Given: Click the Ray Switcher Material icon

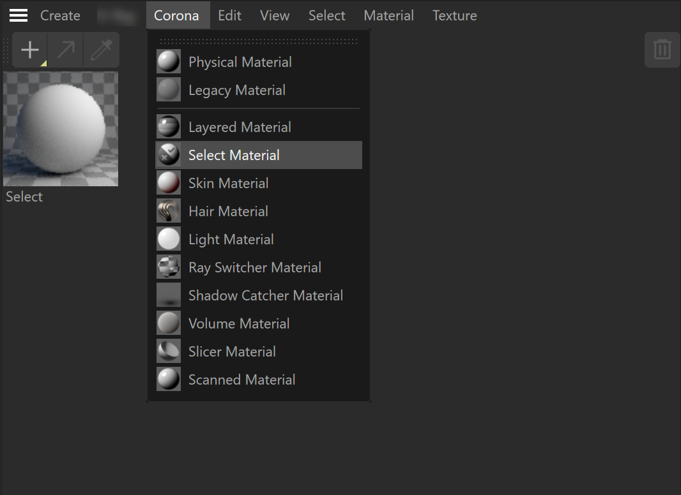Looking at the screenshot, I should click(169, 267).
